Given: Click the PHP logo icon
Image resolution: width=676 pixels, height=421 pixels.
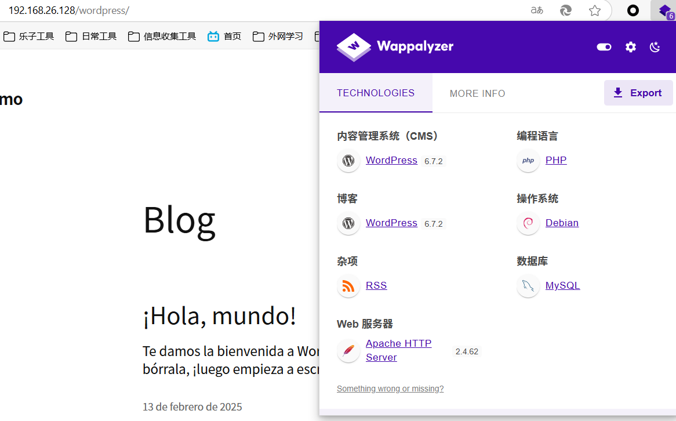Looking at the screenshot, I should click(x=528, y=161).
